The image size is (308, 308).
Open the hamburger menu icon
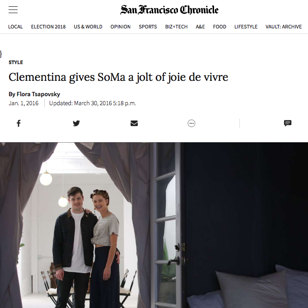click(x=13, y=9)
